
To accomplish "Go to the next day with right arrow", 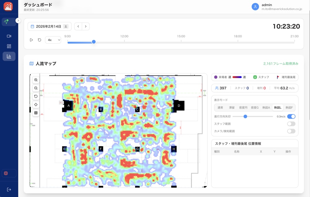I will [86, 26].
